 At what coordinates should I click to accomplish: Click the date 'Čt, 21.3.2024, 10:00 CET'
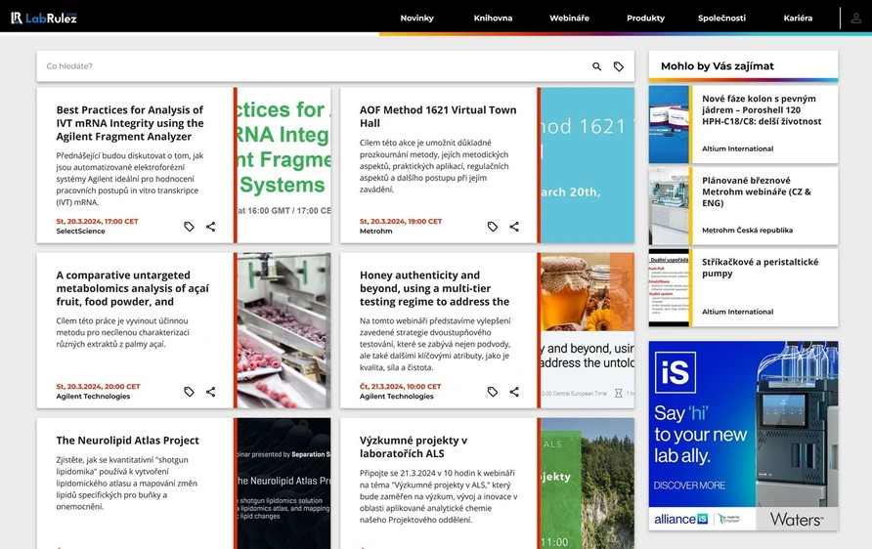(x=401, y=386)
